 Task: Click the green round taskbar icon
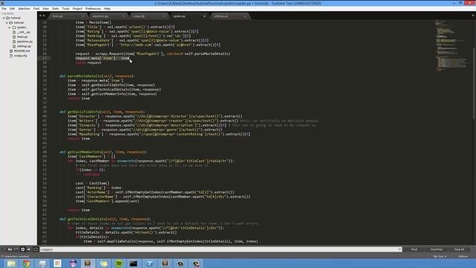click(x=119, y=264)
